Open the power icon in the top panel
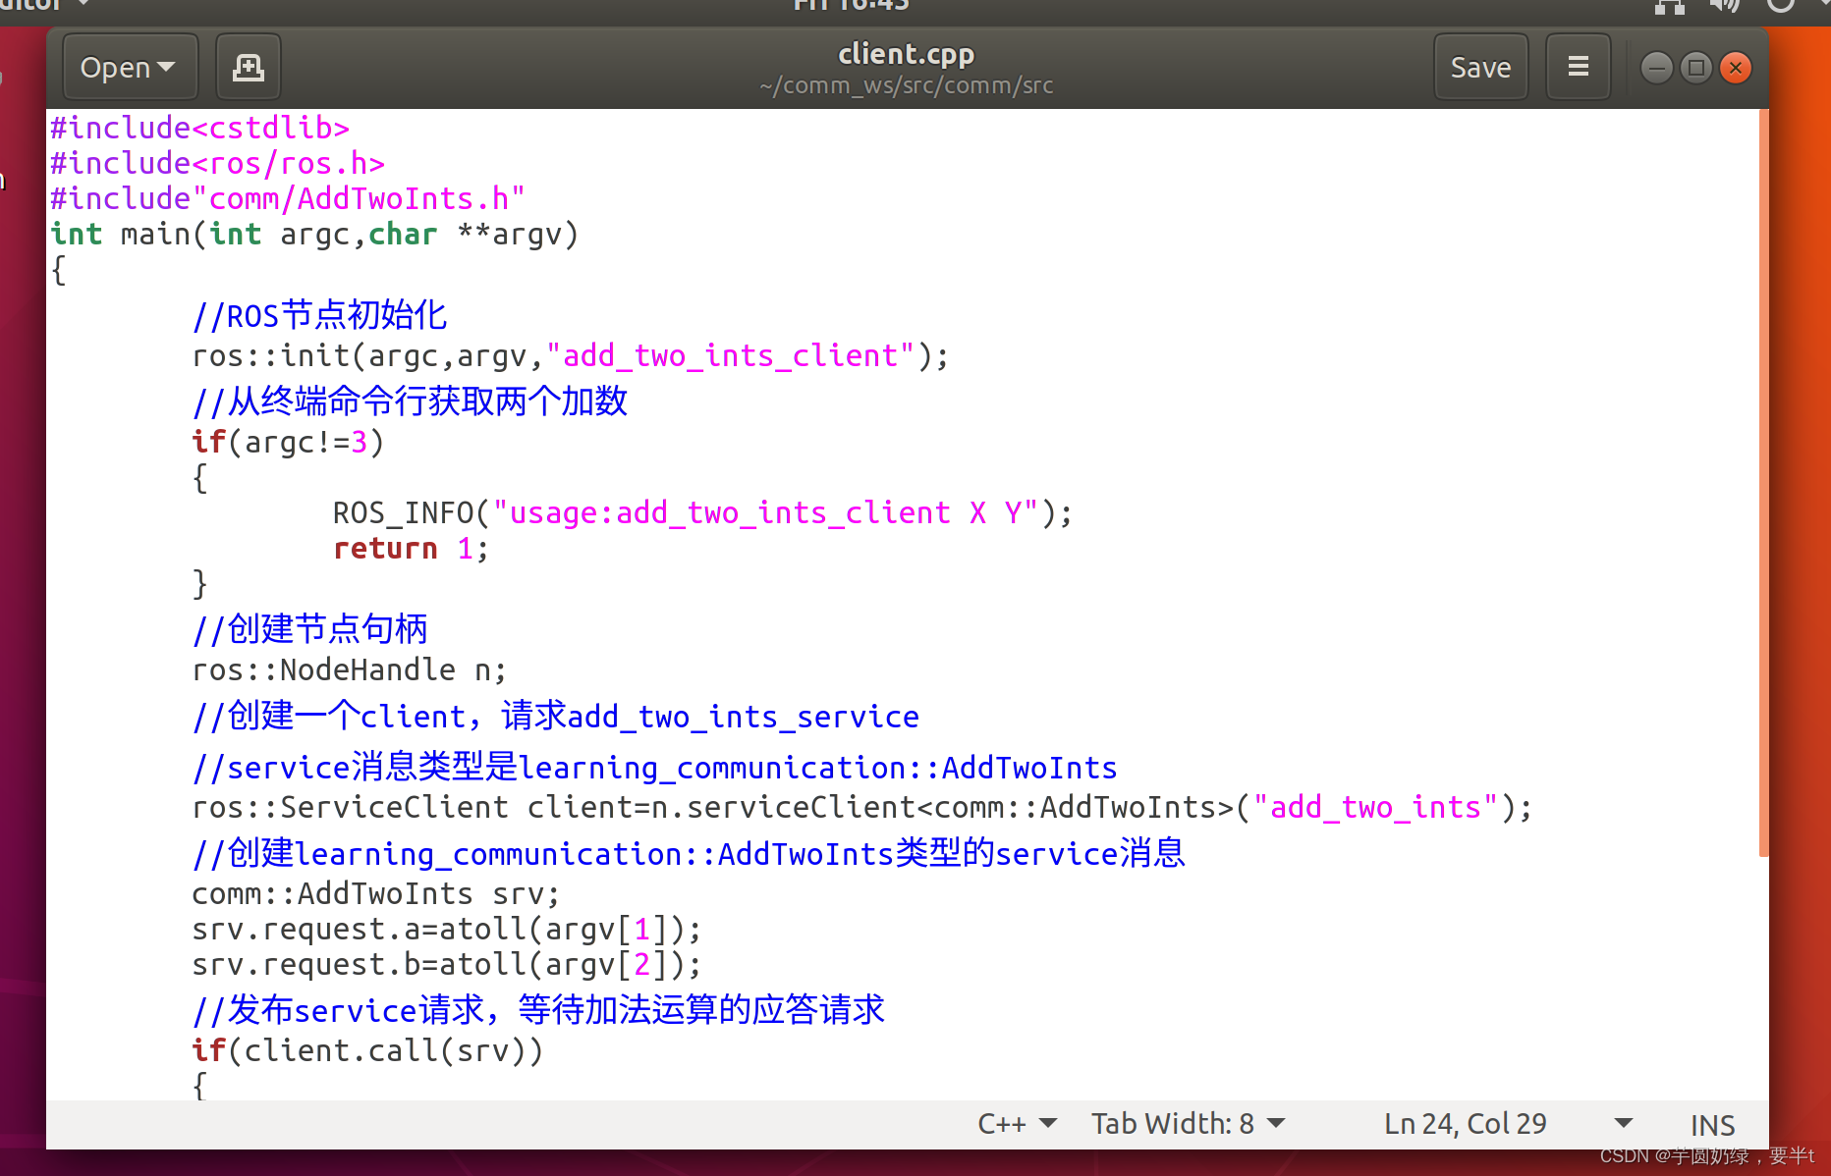1831x1176 pixels. tap(1780, 6)
